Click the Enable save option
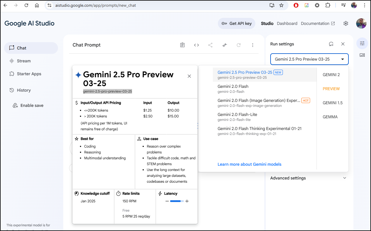The height and width of the screenshot is (231, 371). 28,105
